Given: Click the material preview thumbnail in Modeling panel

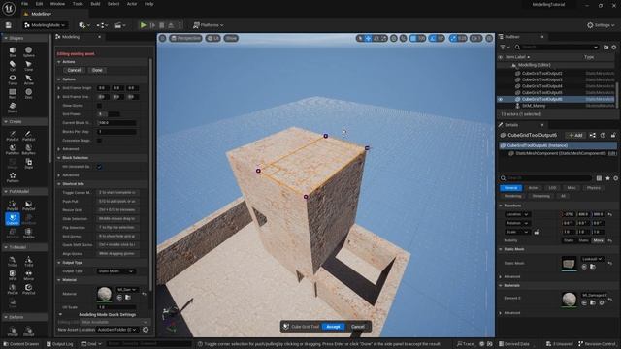Looking at the screenshot, I should coord(105,295).
